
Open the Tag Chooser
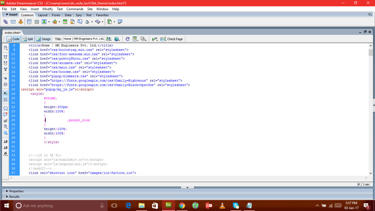pos(120,22)
